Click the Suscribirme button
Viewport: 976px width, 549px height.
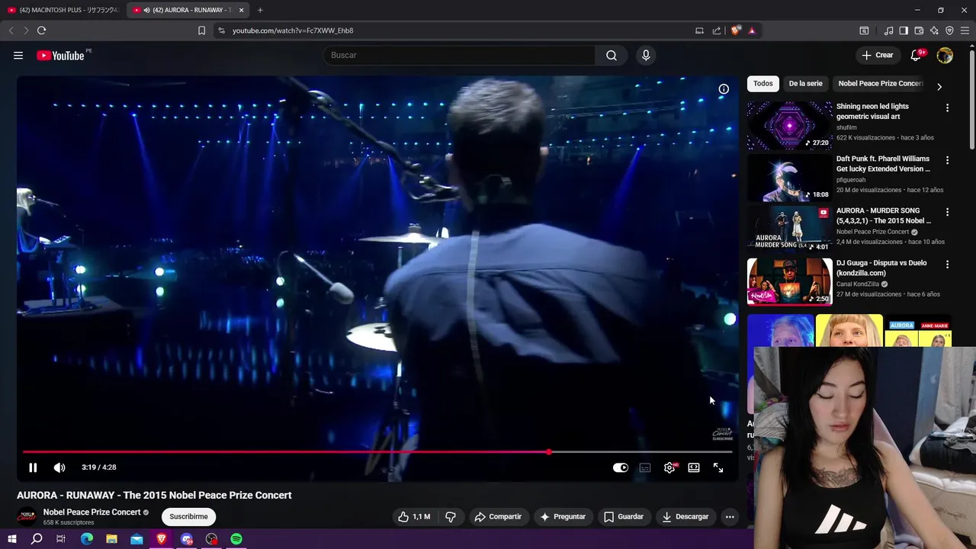click(188, 516)
